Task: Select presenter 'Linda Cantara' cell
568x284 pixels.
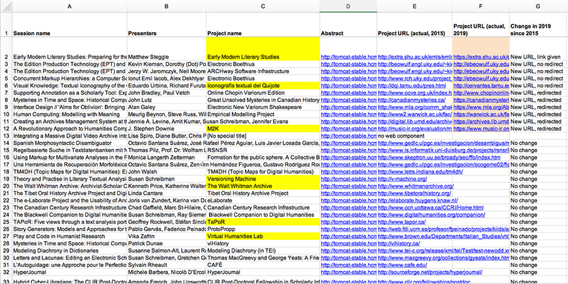Action: (x=167, y=194)
